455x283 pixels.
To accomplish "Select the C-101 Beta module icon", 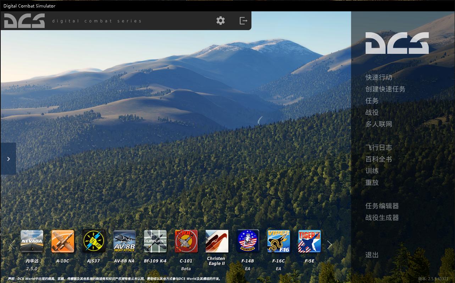I will point(186,241).
